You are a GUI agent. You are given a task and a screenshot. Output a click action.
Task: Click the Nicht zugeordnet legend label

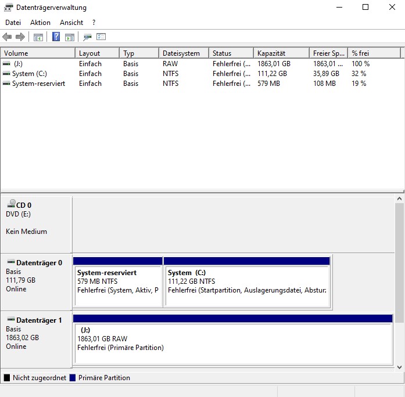(x=40, y=378)
